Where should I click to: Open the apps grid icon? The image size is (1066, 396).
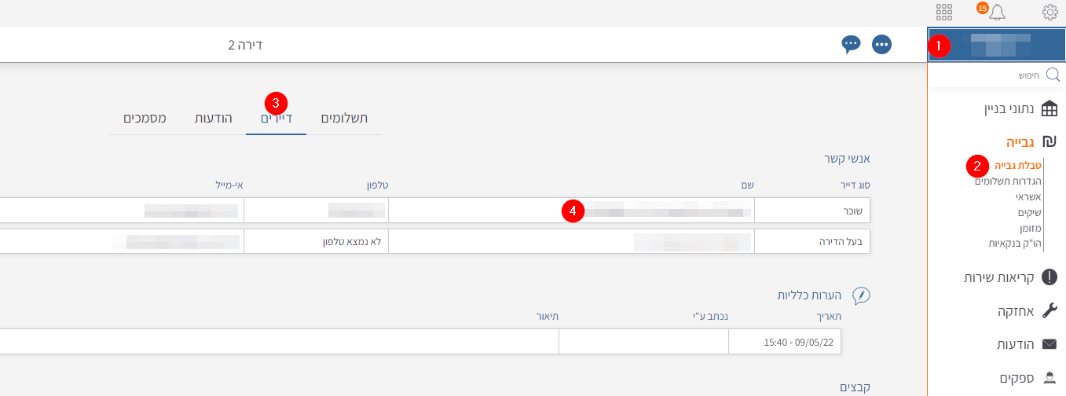click(944, 12)
